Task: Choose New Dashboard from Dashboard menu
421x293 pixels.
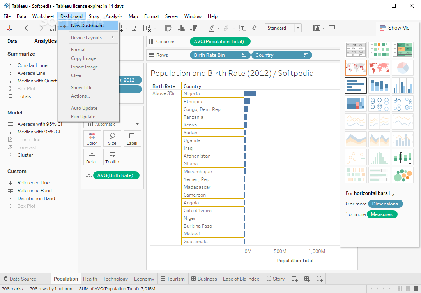Action: click(x=88, y=25)
